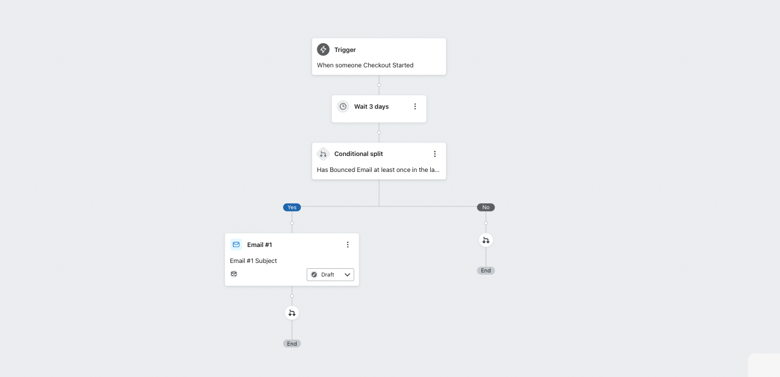Open the Wait 3 days three-dot menu
The width and height of the screenshot is (780, 377).
click(x=415, y=106)
